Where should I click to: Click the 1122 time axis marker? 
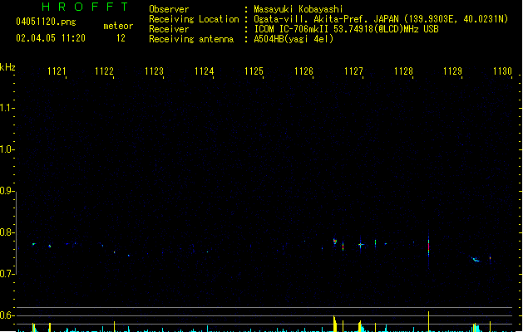point(104,71)
